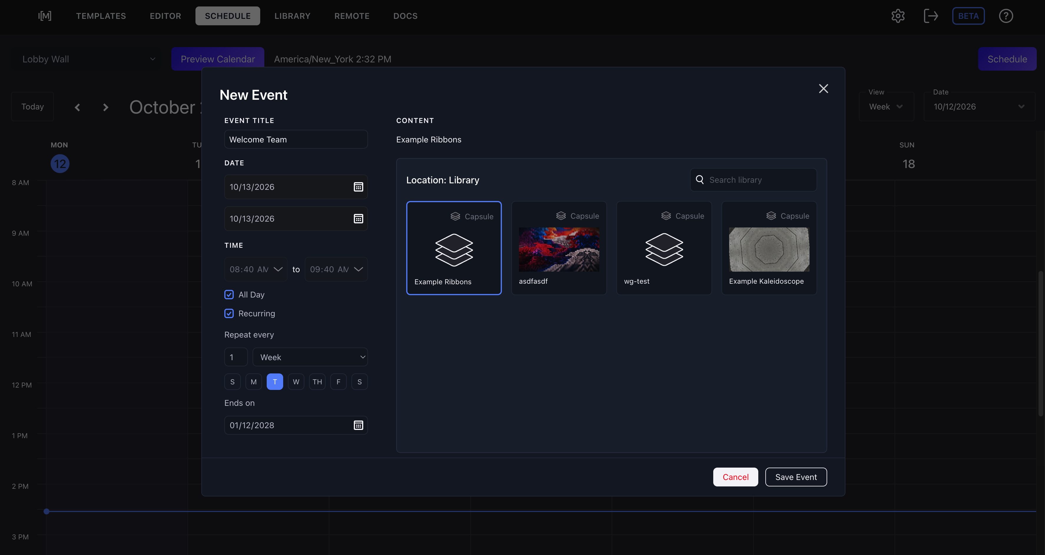Toggle Sunday repeat day button

233,382
